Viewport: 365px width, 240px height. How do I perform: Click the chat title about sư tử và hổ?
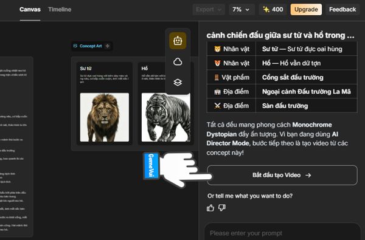(280, 35)
